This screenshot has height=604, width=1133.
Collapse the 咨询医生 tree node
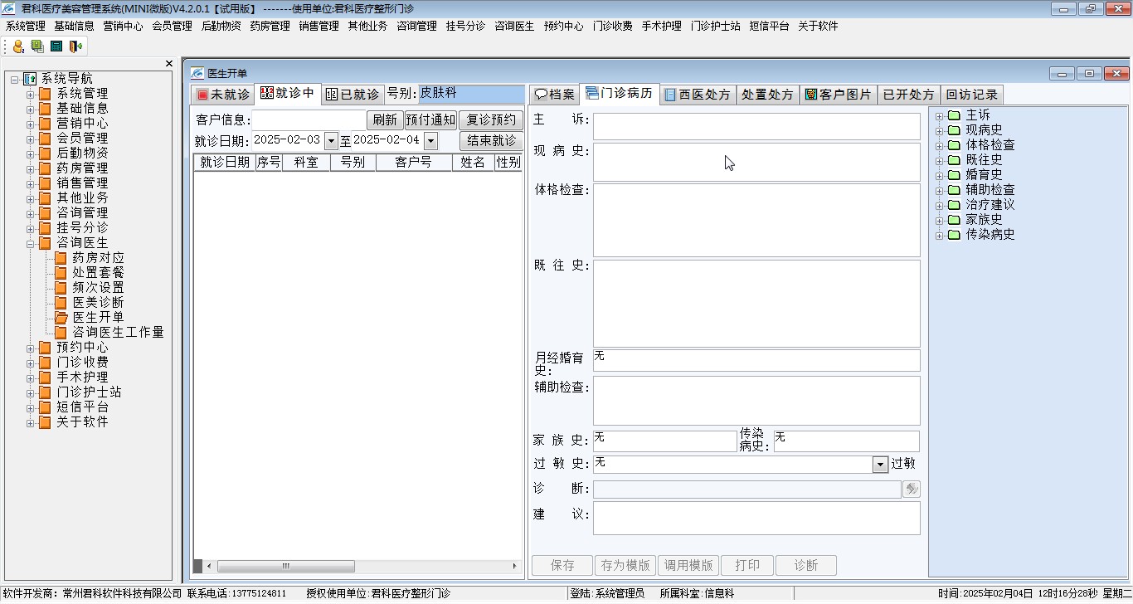coord(31,243)
